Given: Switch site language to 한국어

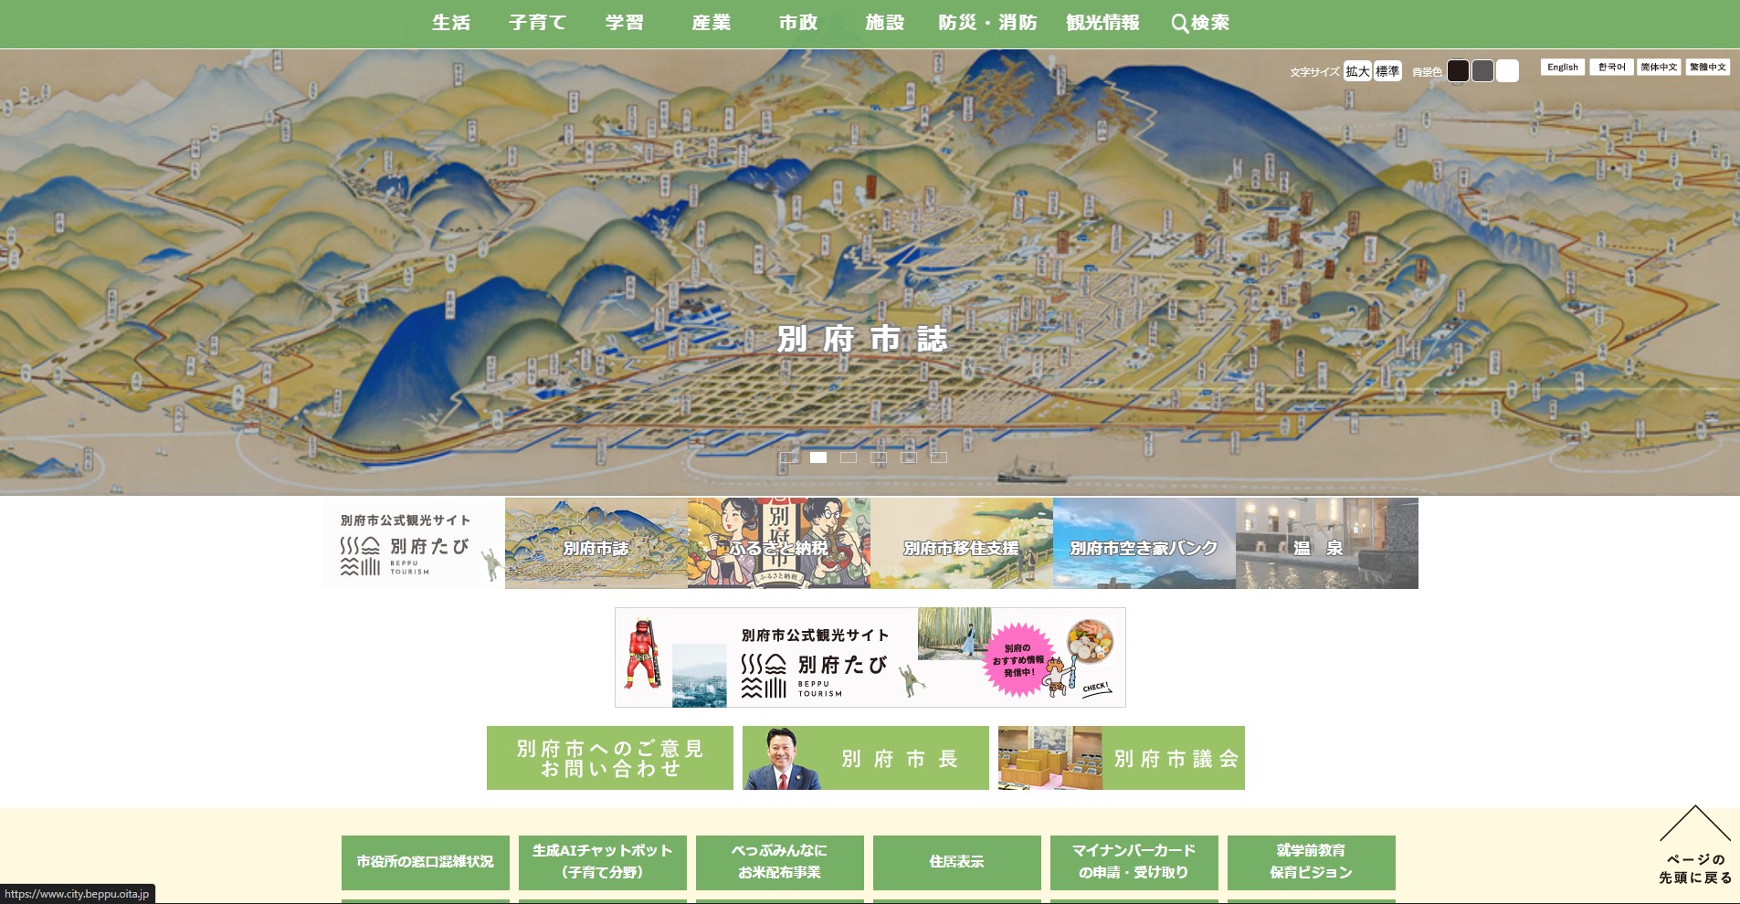Looking at the screenshot, I should tap(1612, 68).
